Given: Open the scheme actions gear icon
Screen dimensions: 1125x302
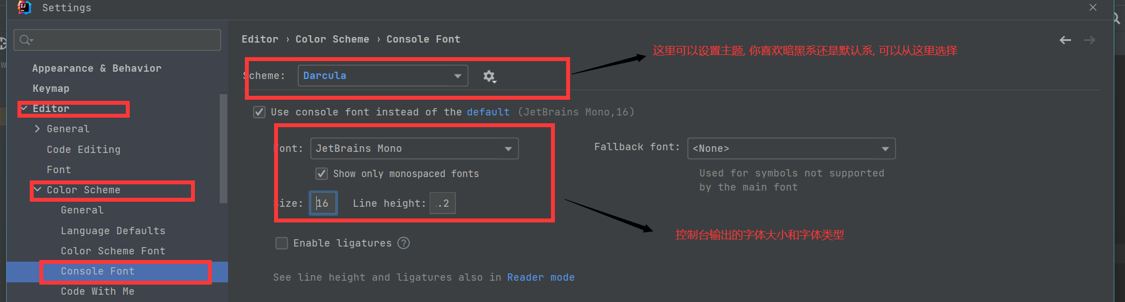Looking at the screenshot, I should [489, 76].
